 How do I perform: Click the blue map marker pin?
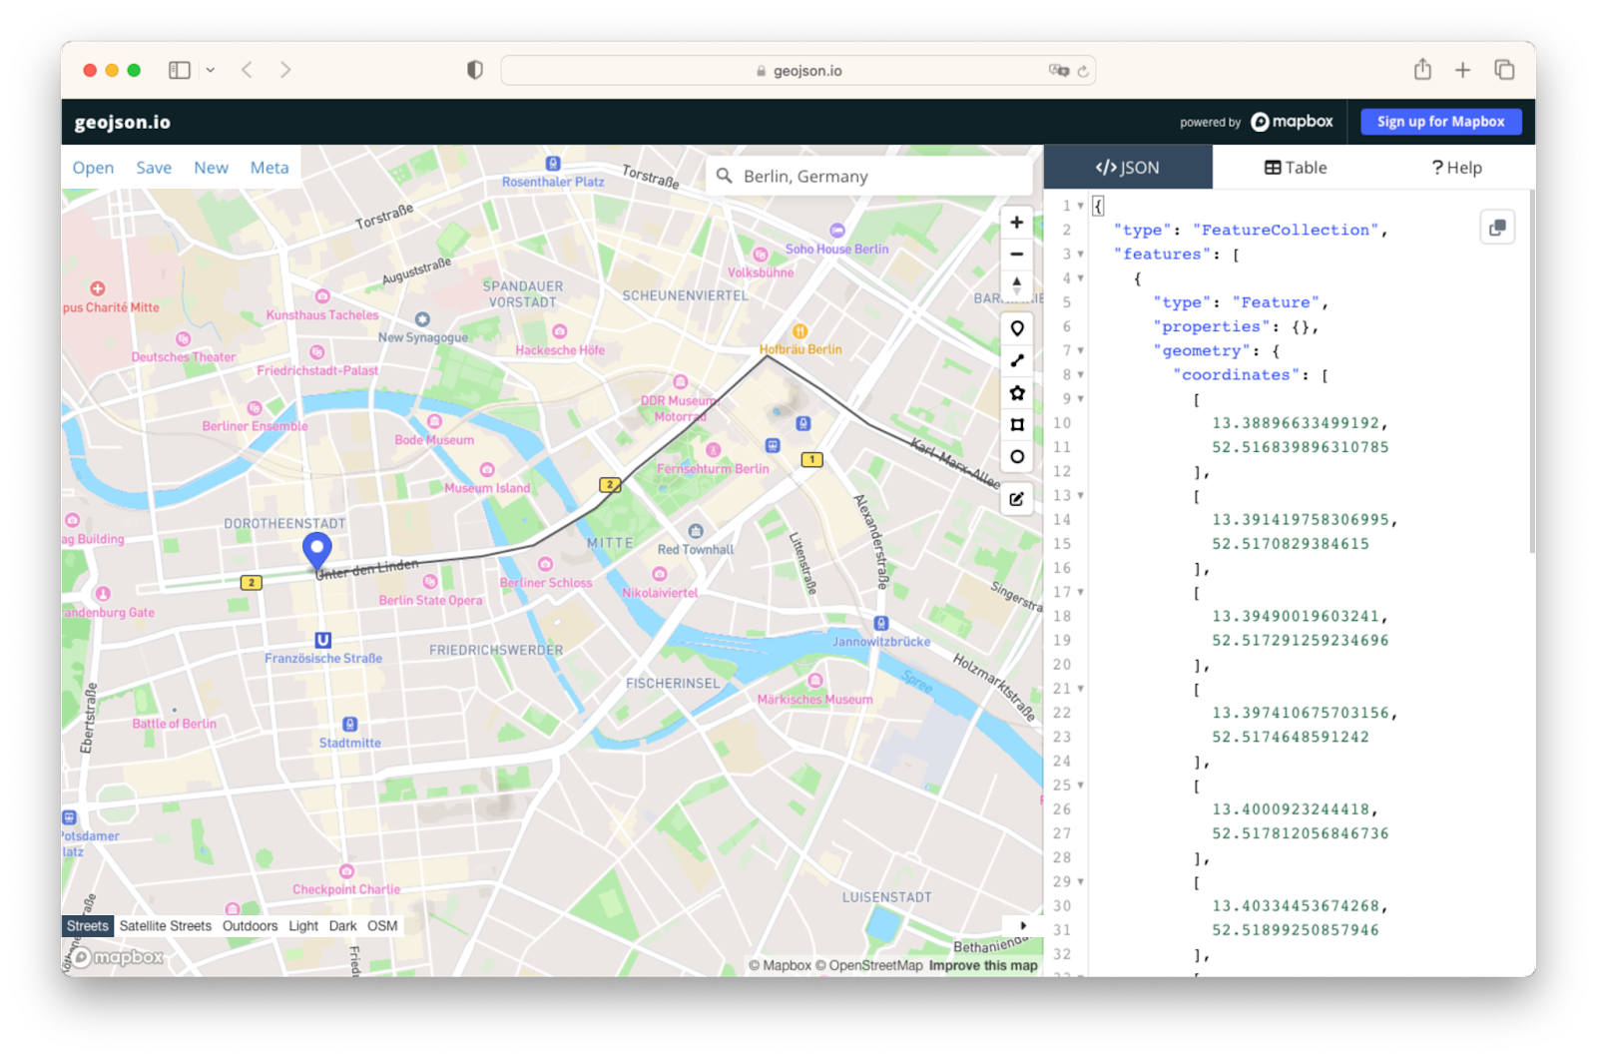(x=317, y=551)
